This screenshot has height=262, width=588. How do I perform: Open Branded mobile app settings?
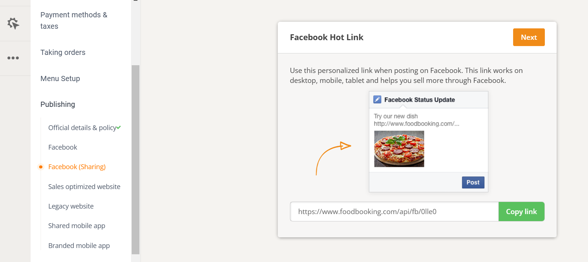[x=79, y=245]
